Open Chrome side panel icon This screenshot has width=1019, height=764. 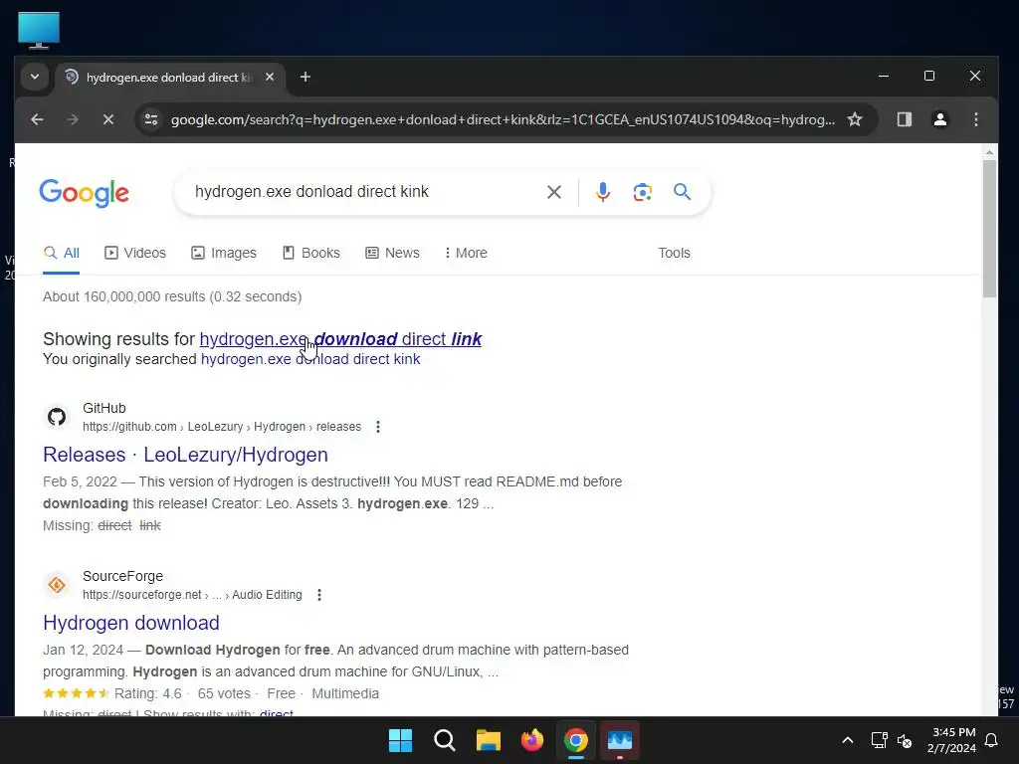pos(904,119)
